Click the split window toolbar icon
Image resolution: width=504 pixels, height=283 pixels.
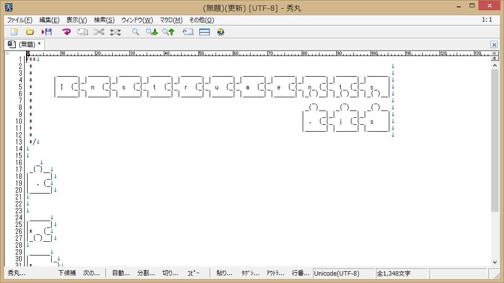tap(204, 32)
